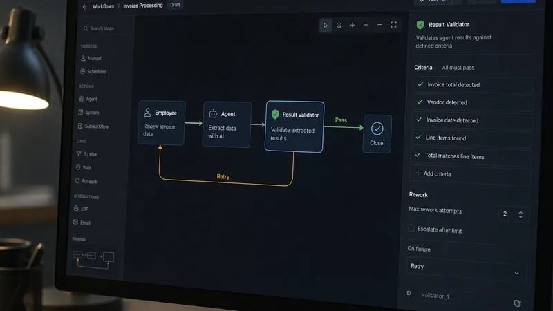Click the shield icon in the panel header
Image resolution: width=553 pixels, height=311 pixels.
click(x=420, y=25)
